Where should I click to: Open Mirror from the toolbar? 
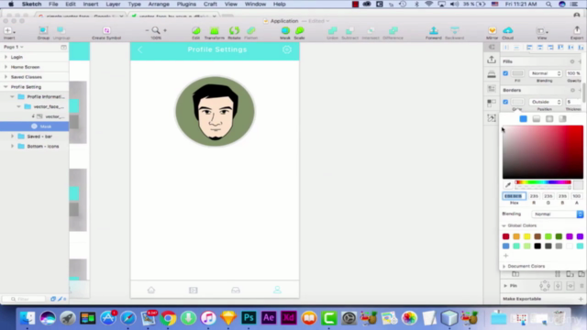coord(493,30)
